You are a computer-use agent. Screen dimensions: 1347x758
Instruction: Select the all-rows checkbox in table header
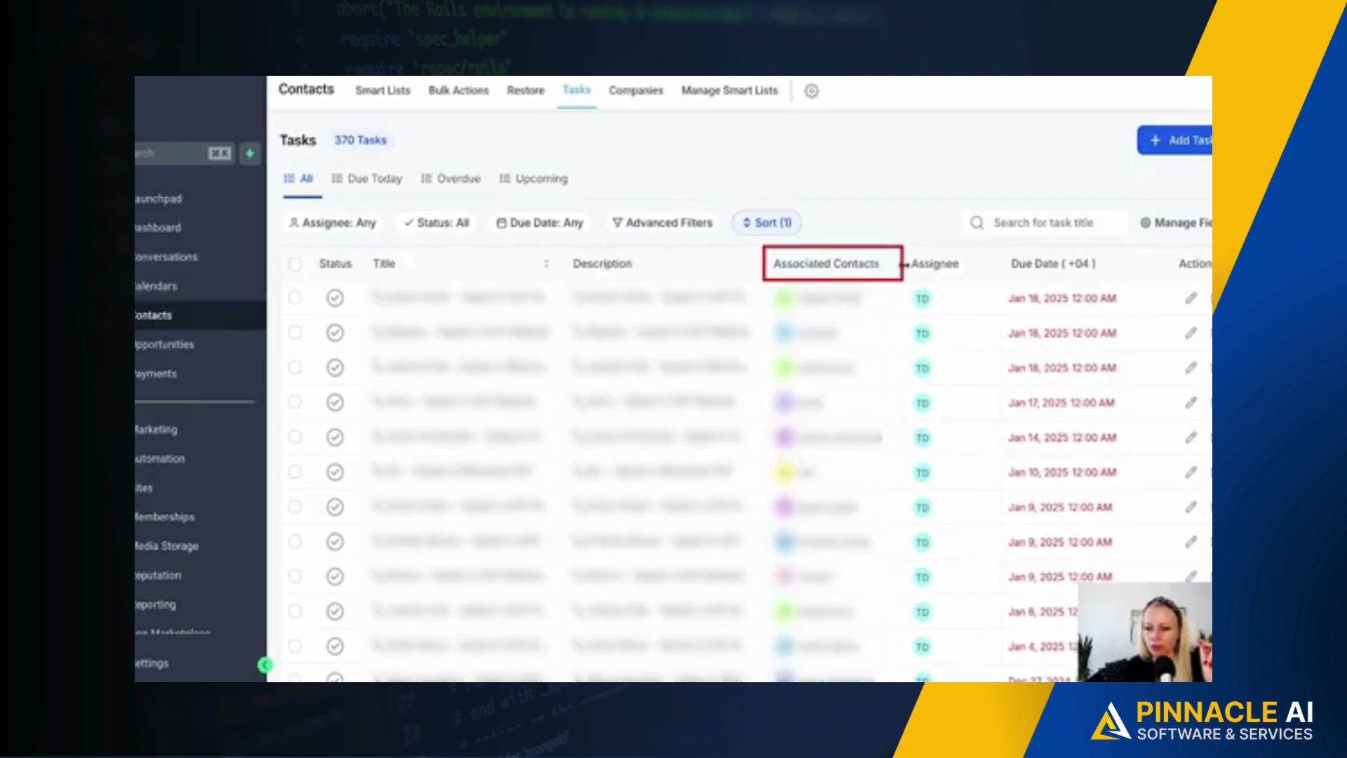pos(295,264)
